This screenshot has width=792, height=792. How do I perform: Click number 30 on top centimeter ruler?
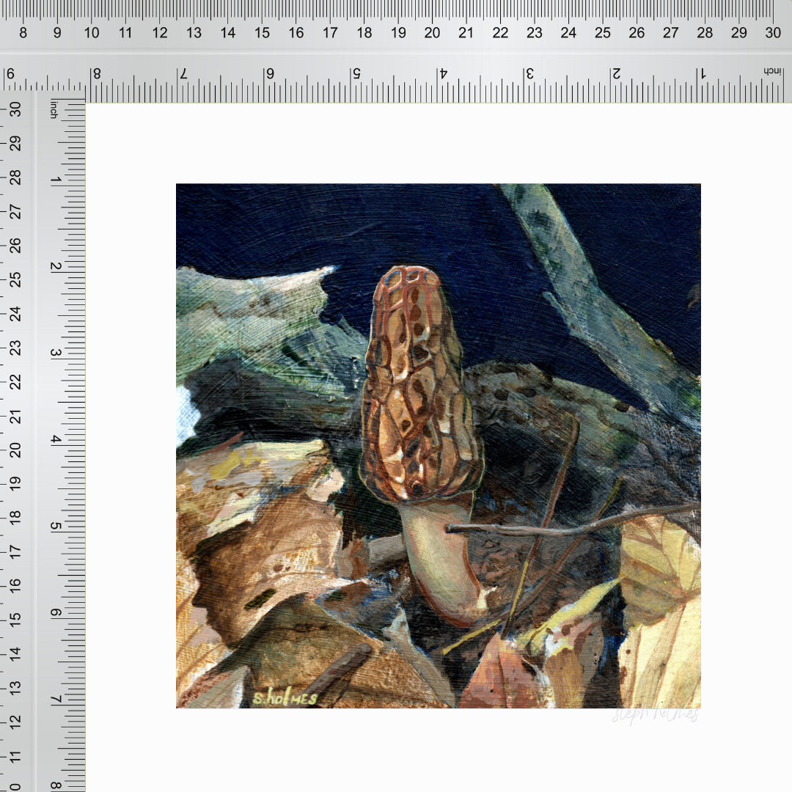(772, 33)
